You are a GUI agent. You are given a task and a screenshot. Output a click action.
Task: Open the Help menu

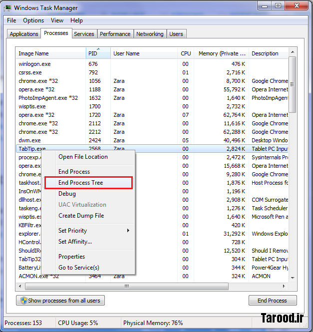pyautogui.click(x=76, y=20)
